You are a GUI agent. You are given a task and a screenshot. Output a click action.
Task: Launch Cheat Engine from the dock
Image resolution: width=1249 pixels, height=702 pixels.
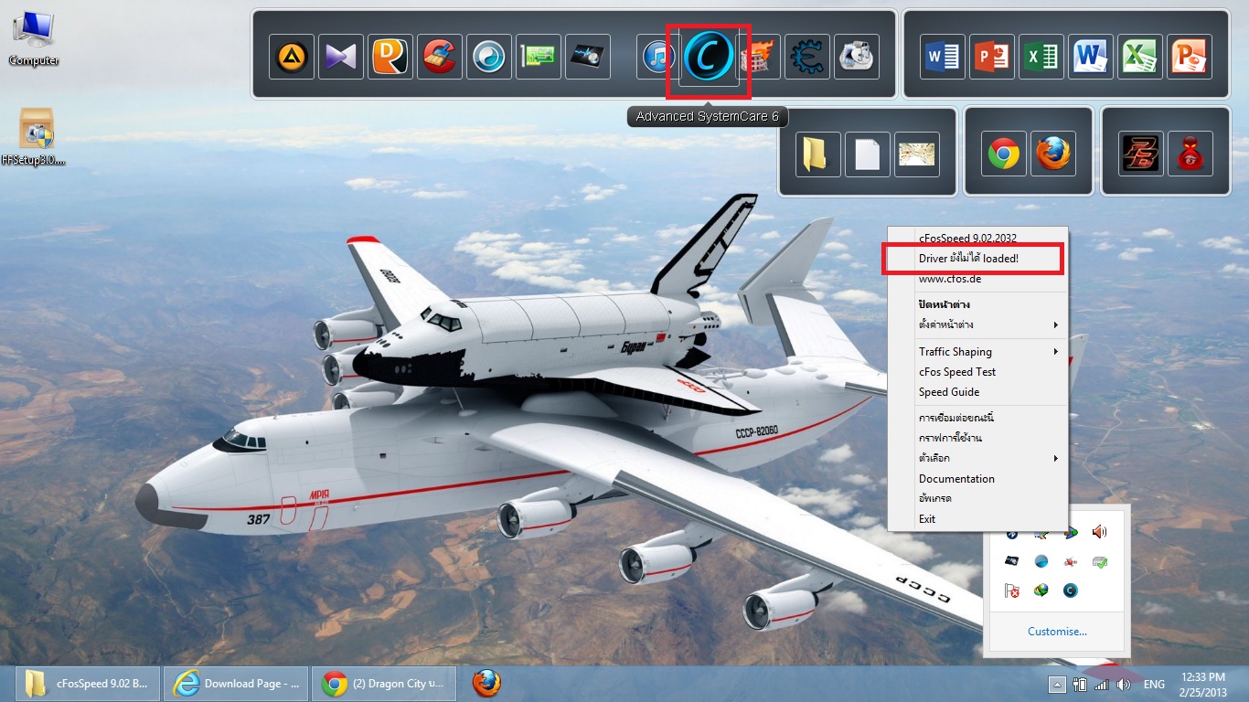coord(808,57)
